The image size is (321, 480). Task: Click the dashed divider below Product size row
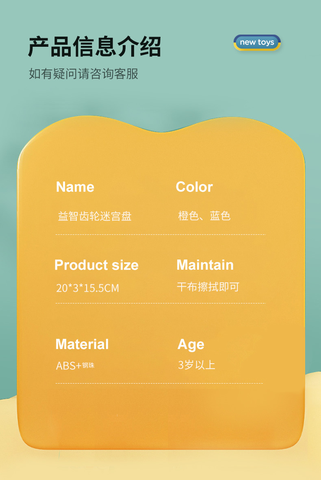pyautogui.click(x=160, y=303)
